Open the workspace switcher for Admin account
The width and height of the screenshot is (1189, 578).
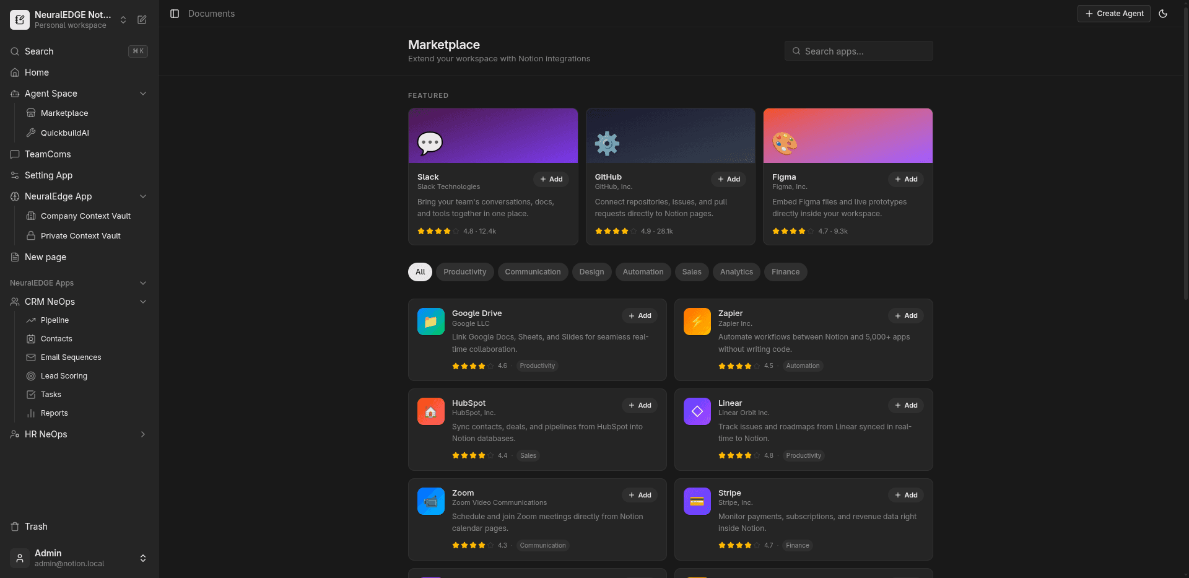pyautogui.click(x=143, y=558)
